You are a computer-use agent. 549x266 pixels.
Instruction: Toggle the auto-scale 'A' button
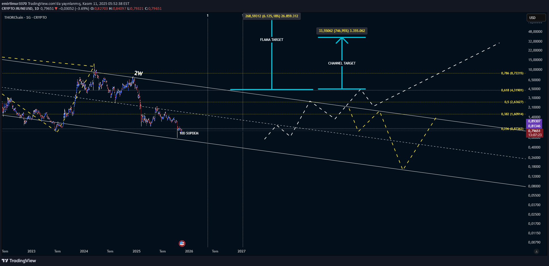pos(536,251)
